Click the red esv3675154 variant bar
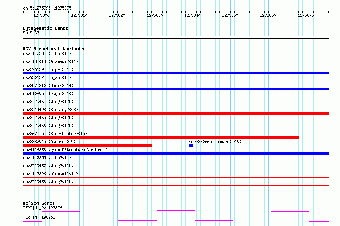Viewport: 340px width, 226px height. 161,137
